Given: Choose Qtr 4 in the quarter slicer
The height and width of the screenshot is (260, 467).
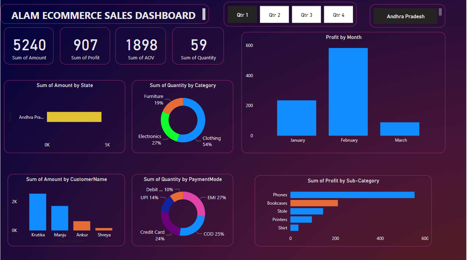Looking at the screenshot, I should point(338,15).
